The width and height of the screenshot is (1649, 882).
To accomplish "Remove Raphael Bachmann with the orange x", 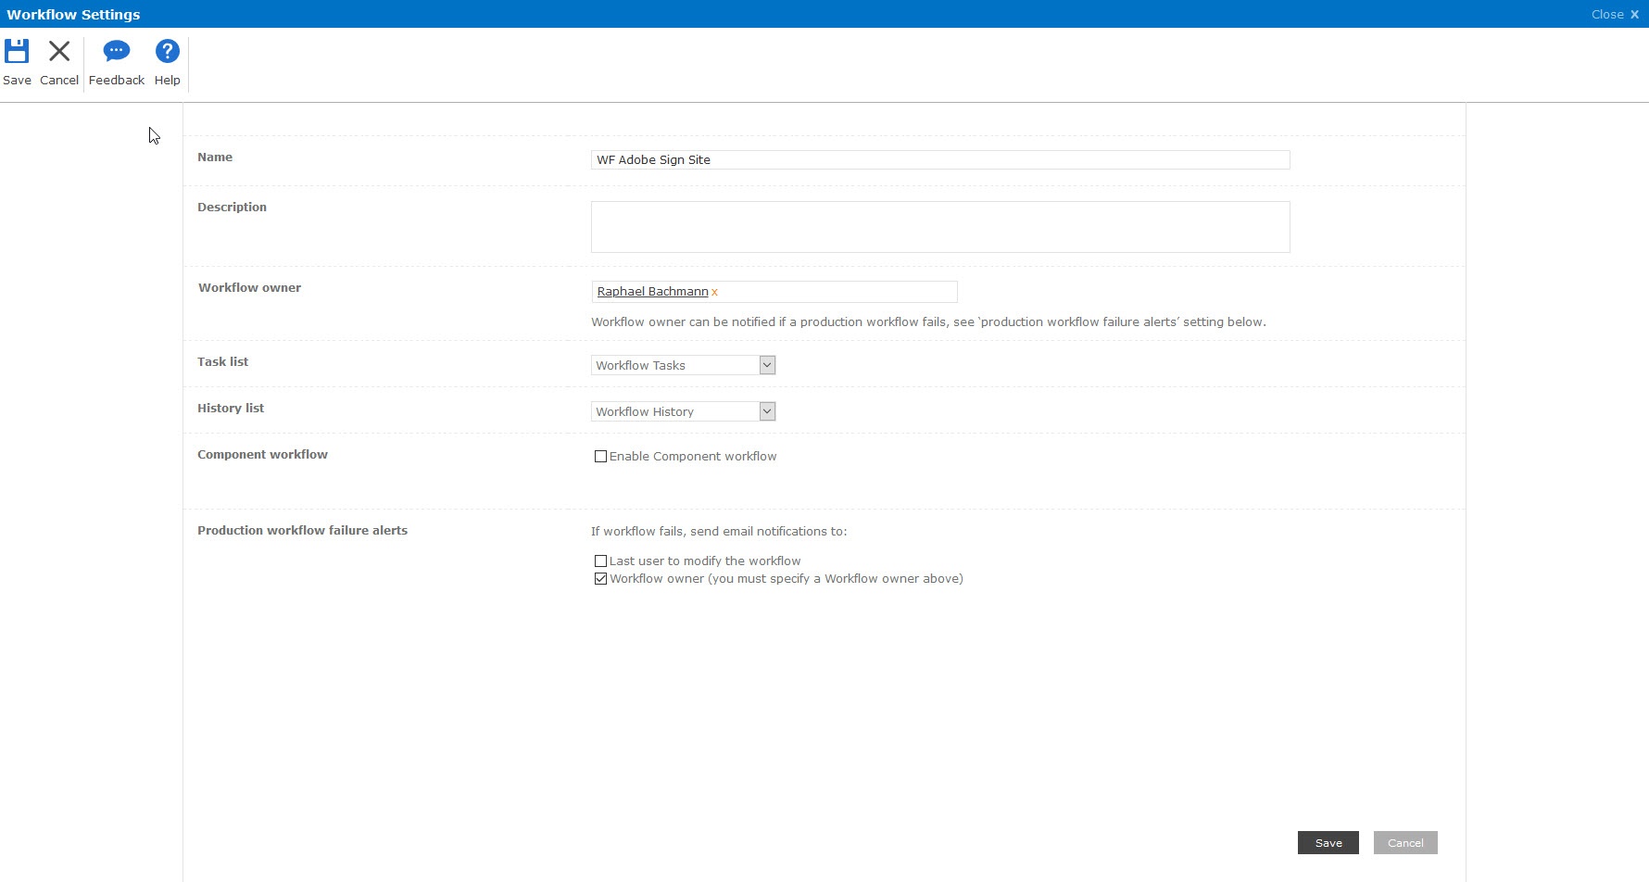I will (x=714, y=293).
